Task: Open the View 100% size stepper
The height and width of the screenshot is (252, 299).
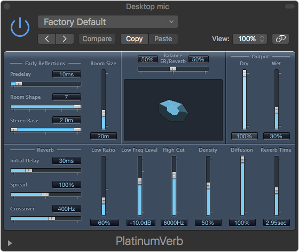Action: 250,38
